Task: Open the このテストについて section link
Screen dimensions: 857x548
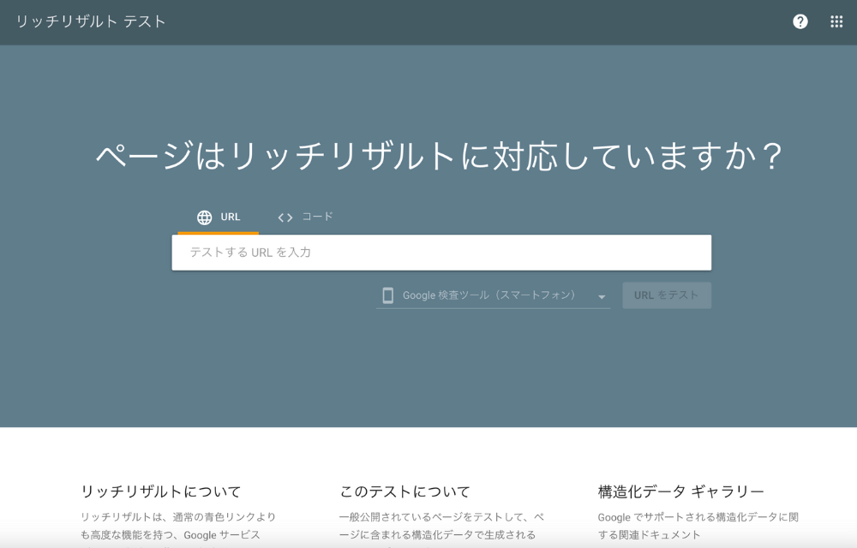Action: pos(403,491)
